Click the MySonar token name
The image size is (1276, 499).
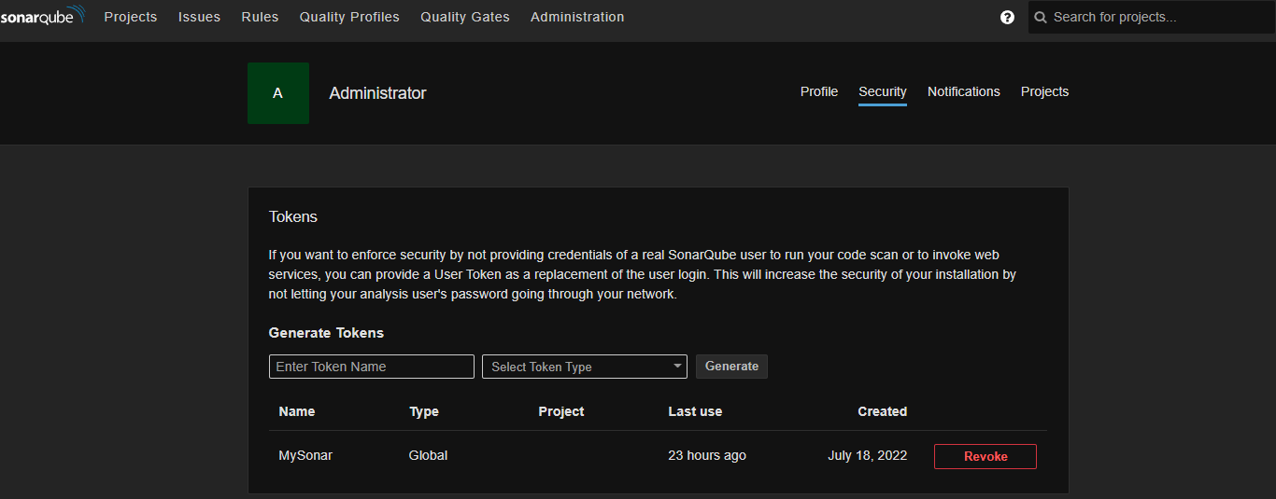305,455
